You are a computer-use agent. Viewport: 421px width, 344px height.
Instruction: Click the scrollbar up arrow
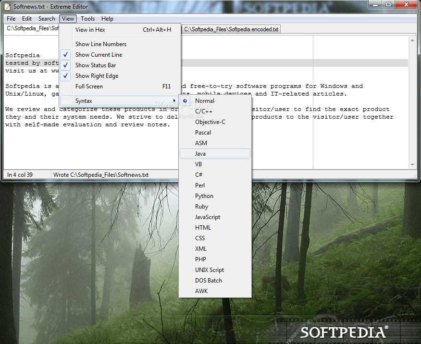point(412,40)
